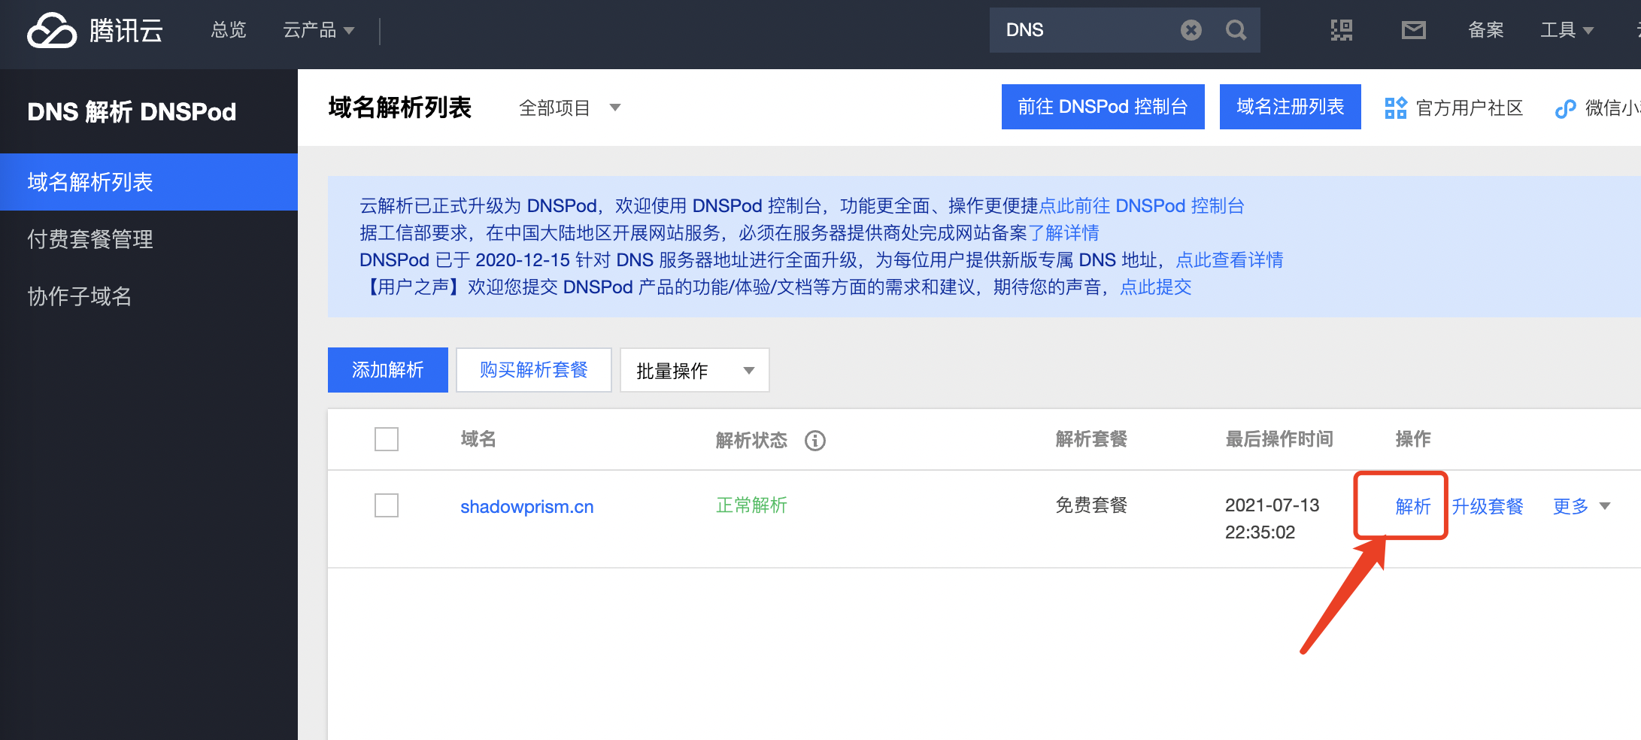The width and height of the screenshot is (1641, 740).
Task: Click the search magnifier icon
Action: (1236, 30)
